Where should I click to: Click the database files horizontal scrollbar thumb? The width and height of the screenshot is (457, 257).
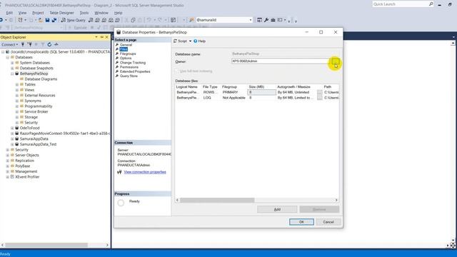[x=217, y=200]
